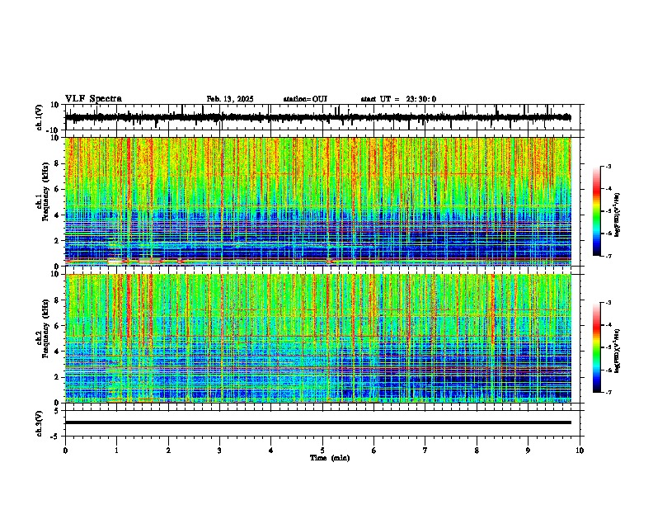
Task: Click the ch.2 colorbar log(PSD) unit label
Action: tap(618, 351)
